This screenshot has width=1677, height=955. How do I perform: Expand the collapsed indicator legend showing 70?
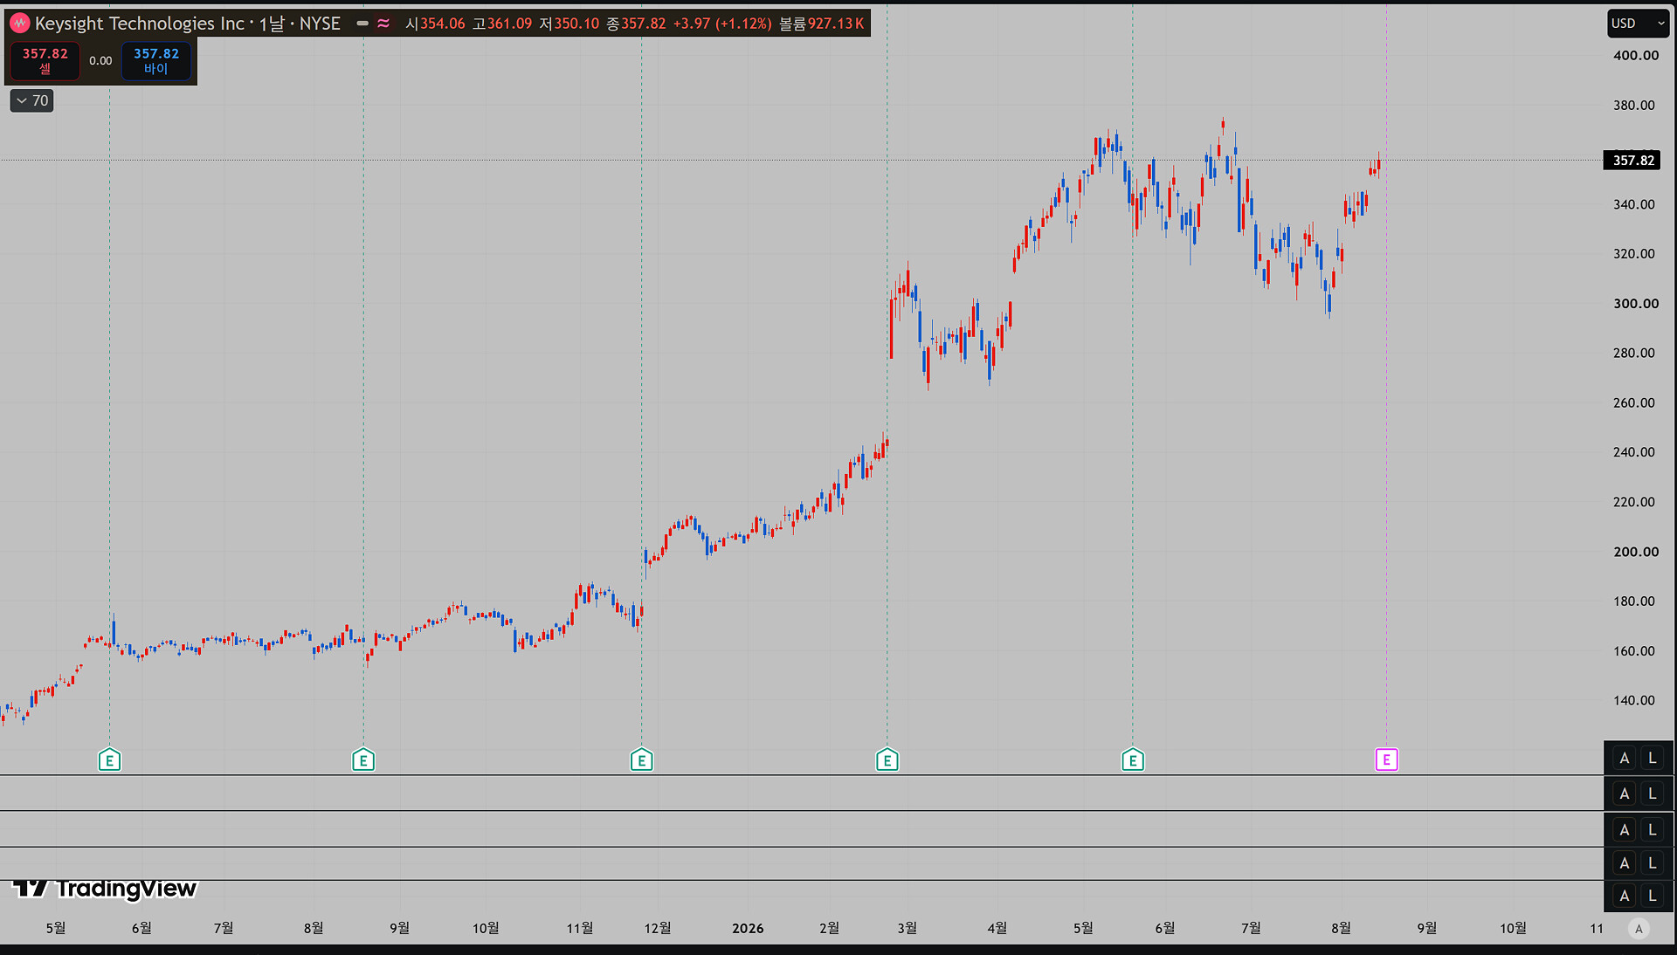coord(32,101)
